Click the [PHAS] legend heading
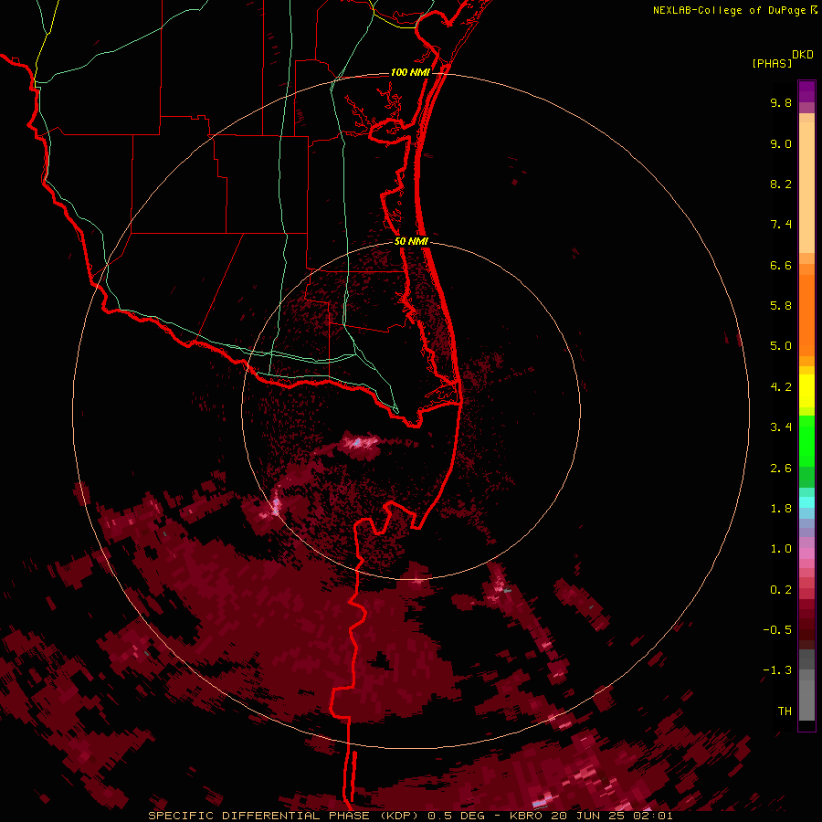The height and width of the screenshot is (822, 822). click(x=772, y=64)
